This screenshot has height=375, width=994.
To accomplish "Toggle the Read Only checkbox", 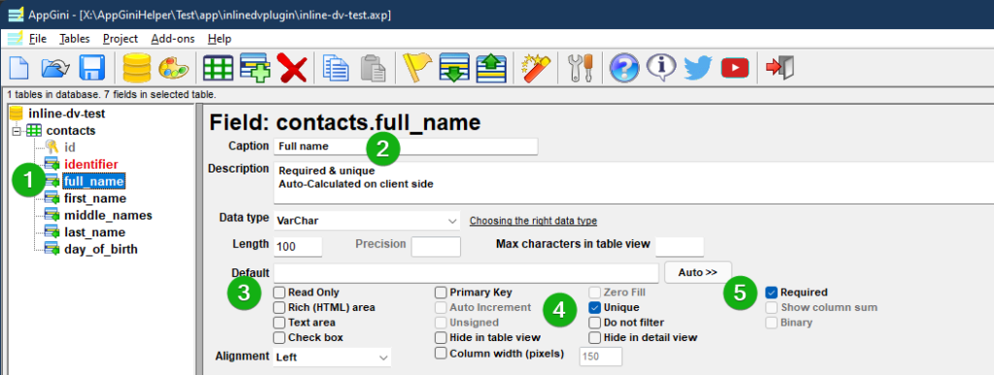I will [x=279, y=293].
